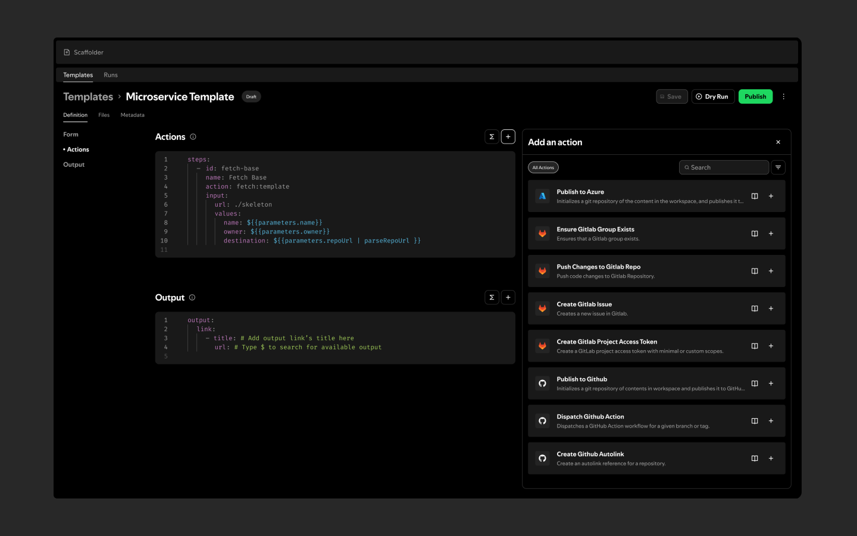This screenshot has height=536, width=857.
Task: Open the filter options next to Search
Action: (778, 167)
